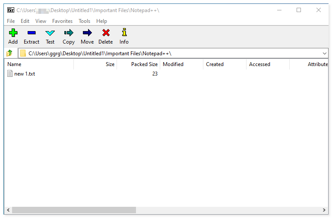Open the Tools menu
This screenshot has height=218, width=332.
click(x=85, y=21)
